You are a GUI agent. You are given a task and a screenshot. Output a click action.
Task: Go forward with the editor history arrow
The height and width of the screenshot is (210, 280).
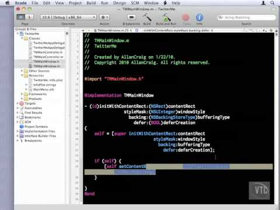(x=89, y=30)
